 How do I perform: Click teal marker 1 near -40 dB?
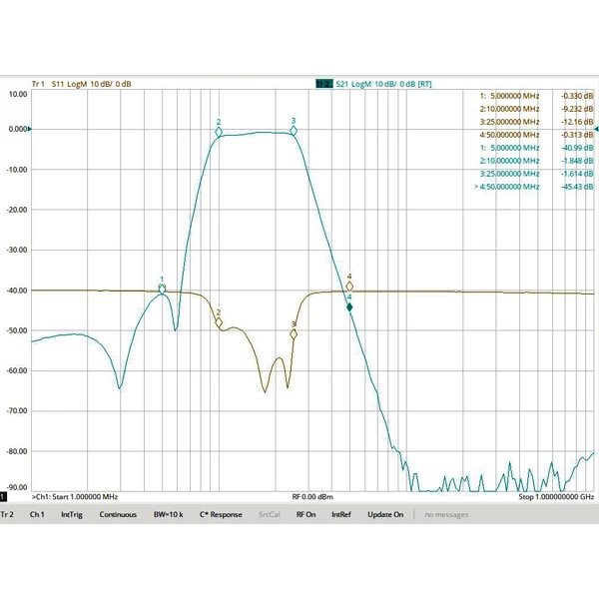pos(162,290)
